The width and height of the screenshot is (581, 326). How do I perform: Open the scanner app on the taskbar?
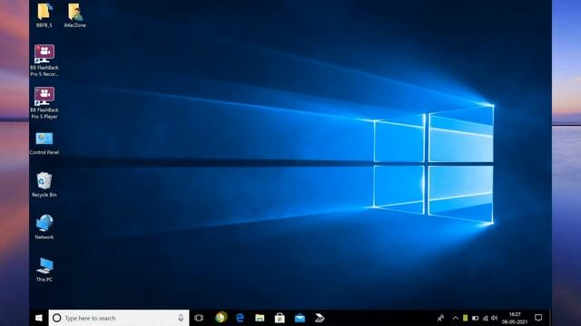(x=320, y=318)
